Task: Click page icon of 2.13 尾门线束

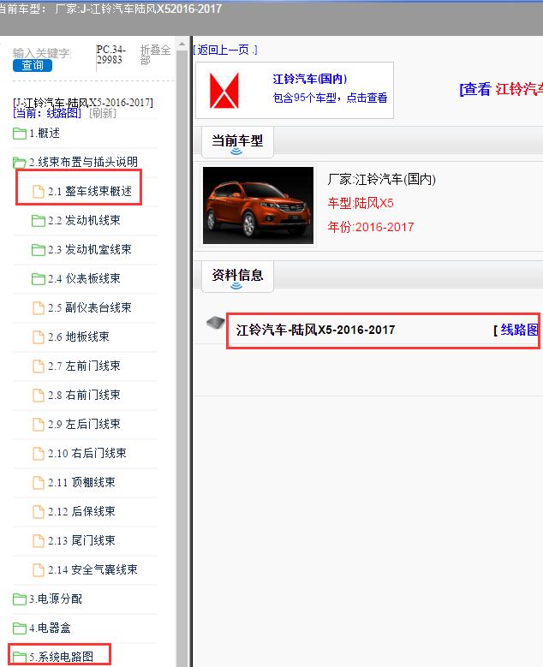Action: pyautogui.click(x=39, y=541)
